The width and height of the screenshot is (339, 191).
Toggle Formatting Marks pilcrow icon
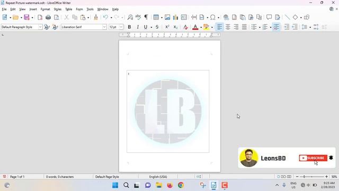pos(146,18)
